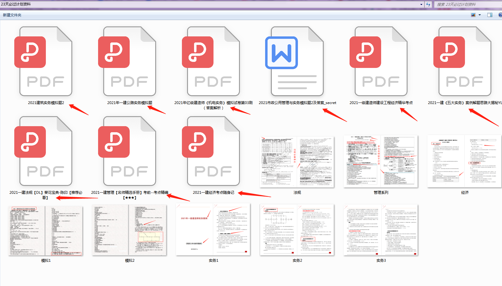Select the 模拟2 image thumbnail
Screen dimensions: 502x286
coord(129,230)
